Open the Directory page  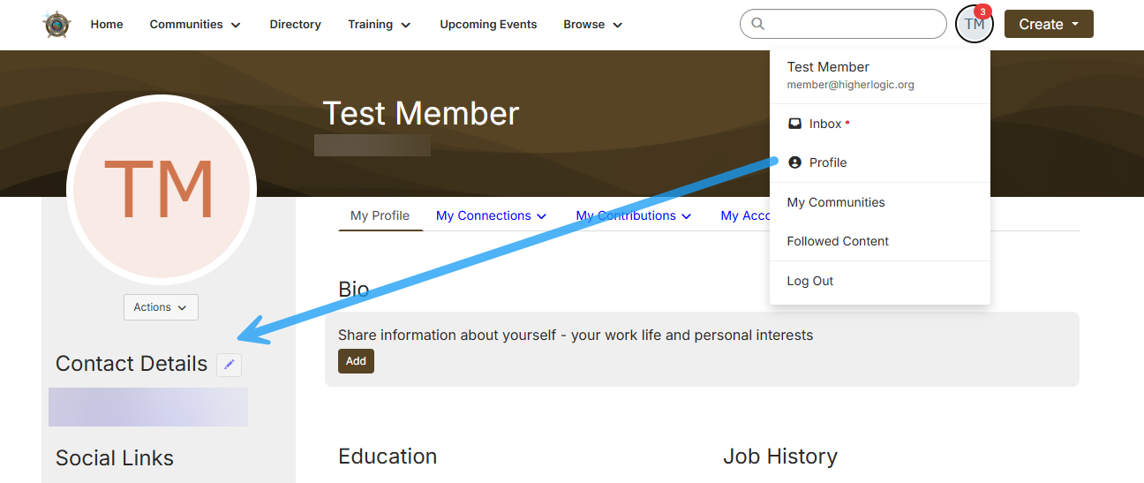point(295,25)
